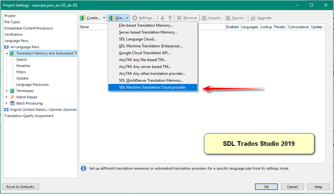This screenshot has width=334, height=194.
Task: Click the All Language Pairs icon
Action: (x=6, y=47)
